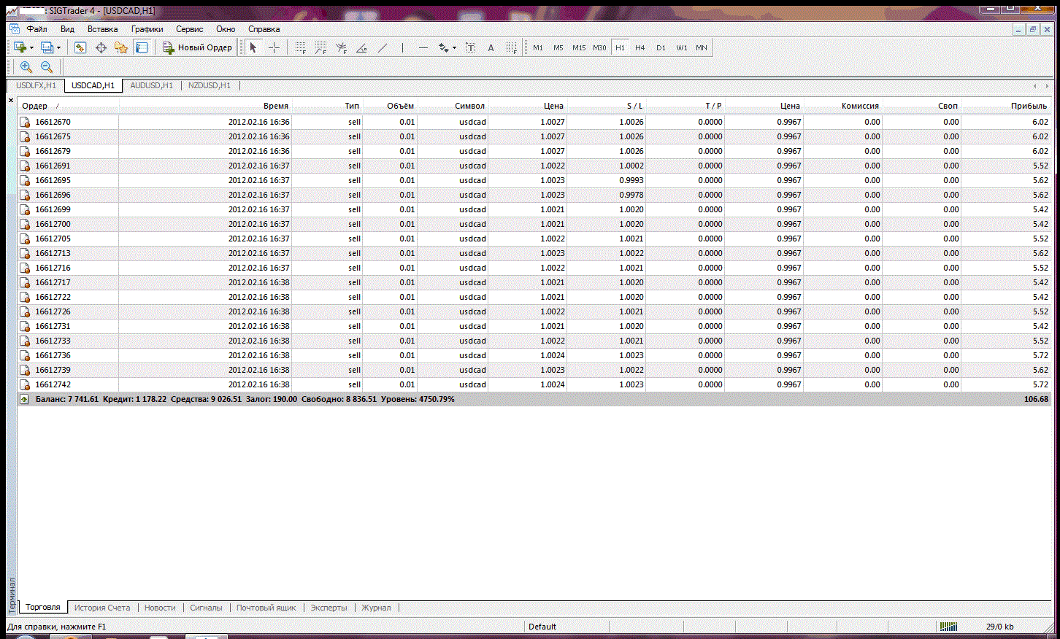This screenshot has width=1060, height=639.
Task: Zoom out the chart
Action: (x=47, y=67)
